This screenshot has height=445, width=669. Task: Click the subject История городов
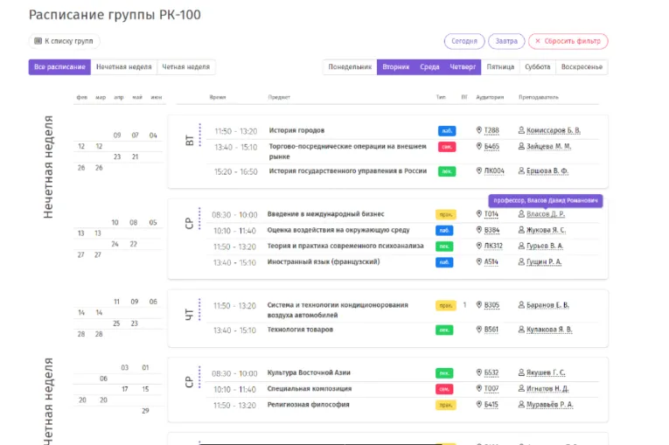296,131
